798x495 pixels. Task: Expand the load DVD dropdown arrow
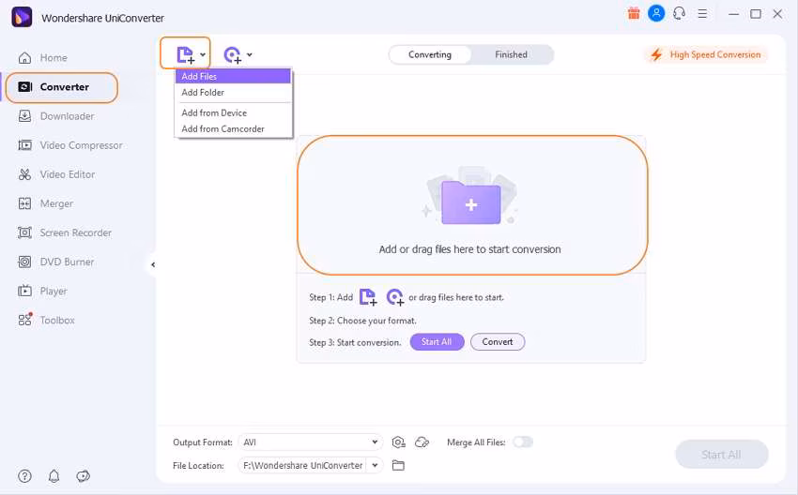[x=250, y=55]
